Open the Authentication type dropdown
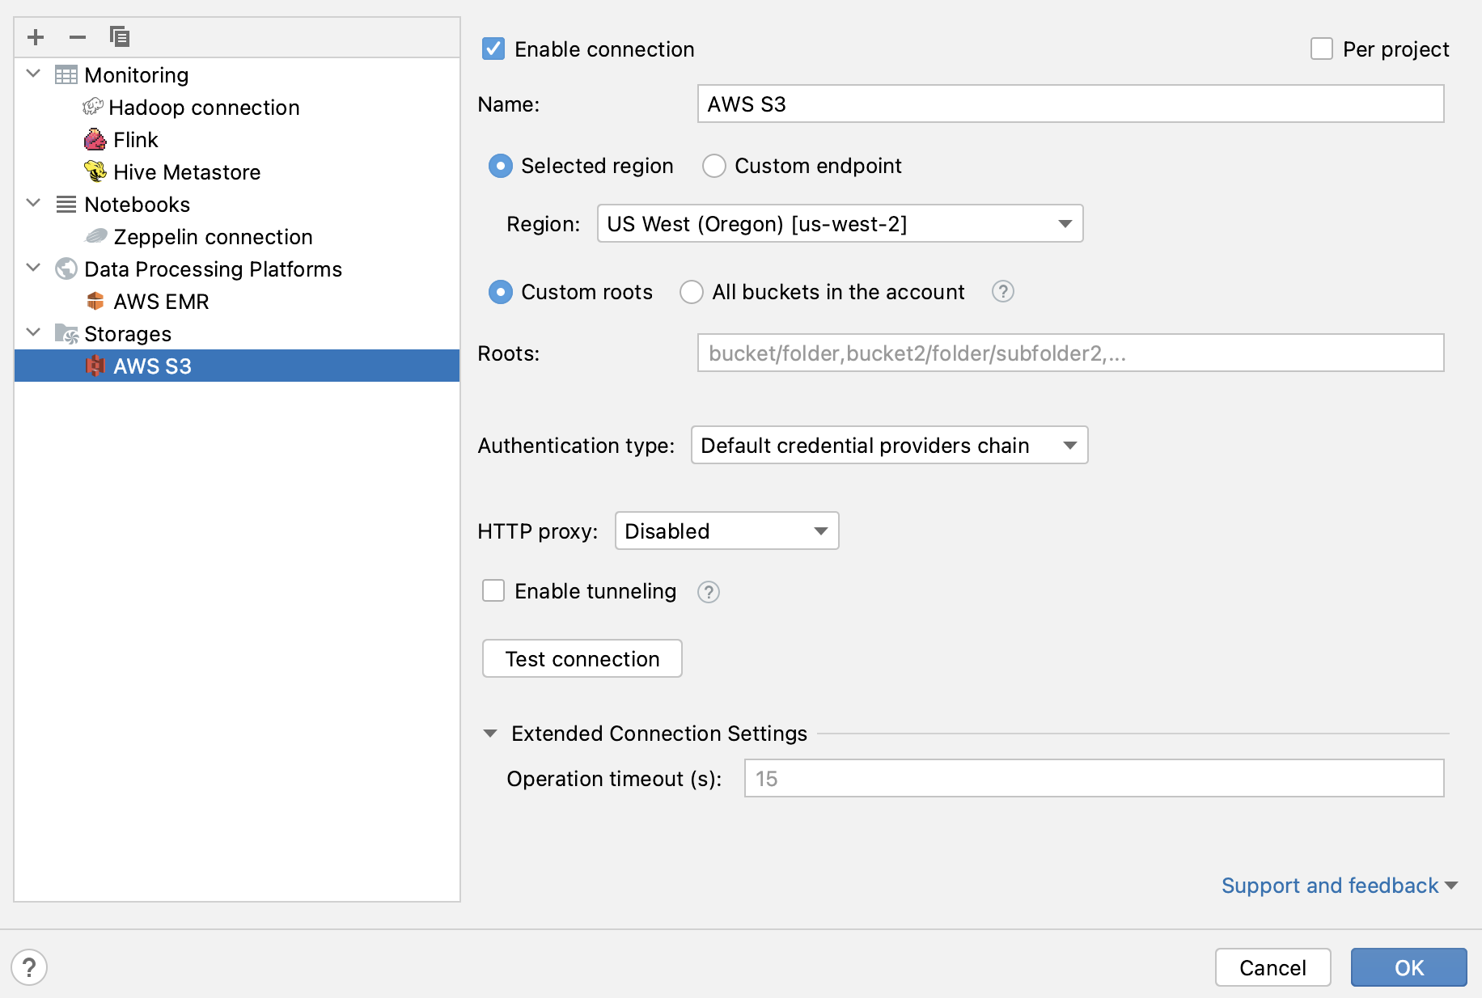1482x998 pixels. [x=889, y=445]
